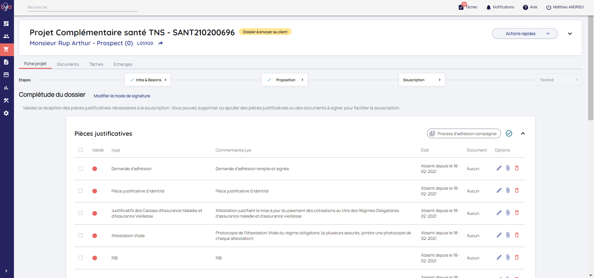Open the Actions rapides dropdown
594x278 pixels.
525,33
